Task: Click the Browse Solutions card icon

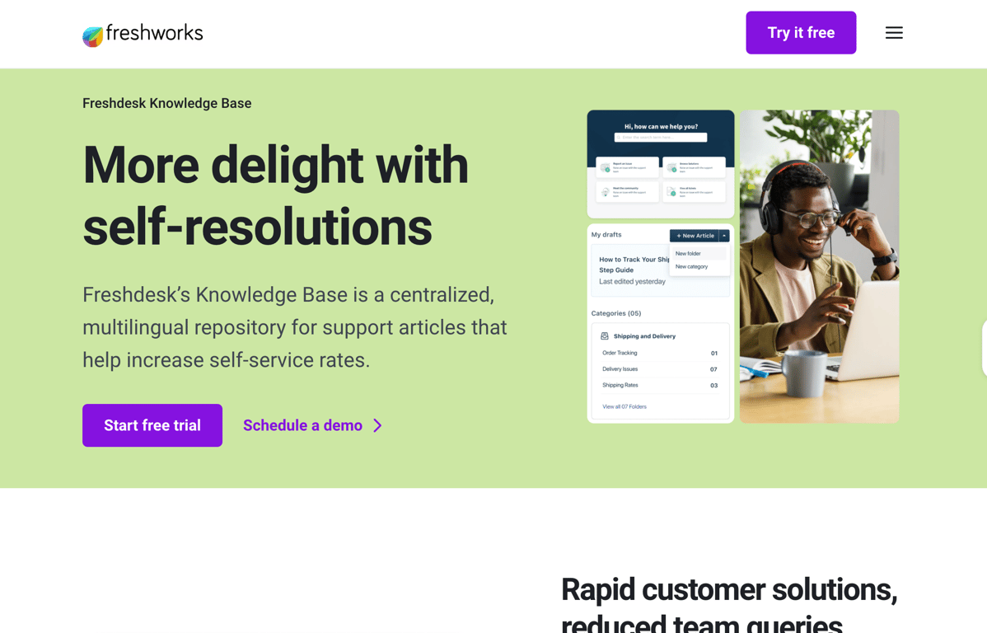Action: click(672, 167)
